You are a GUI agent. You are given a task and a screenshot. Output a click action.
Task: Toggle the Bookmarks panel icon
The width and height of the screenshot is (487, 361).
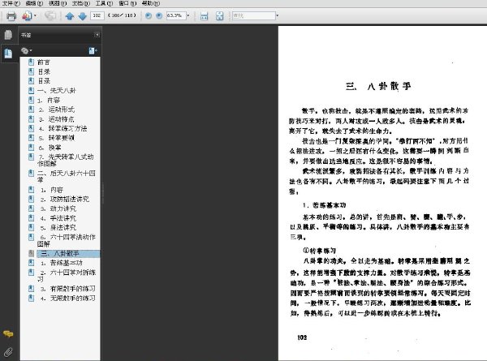8,54
